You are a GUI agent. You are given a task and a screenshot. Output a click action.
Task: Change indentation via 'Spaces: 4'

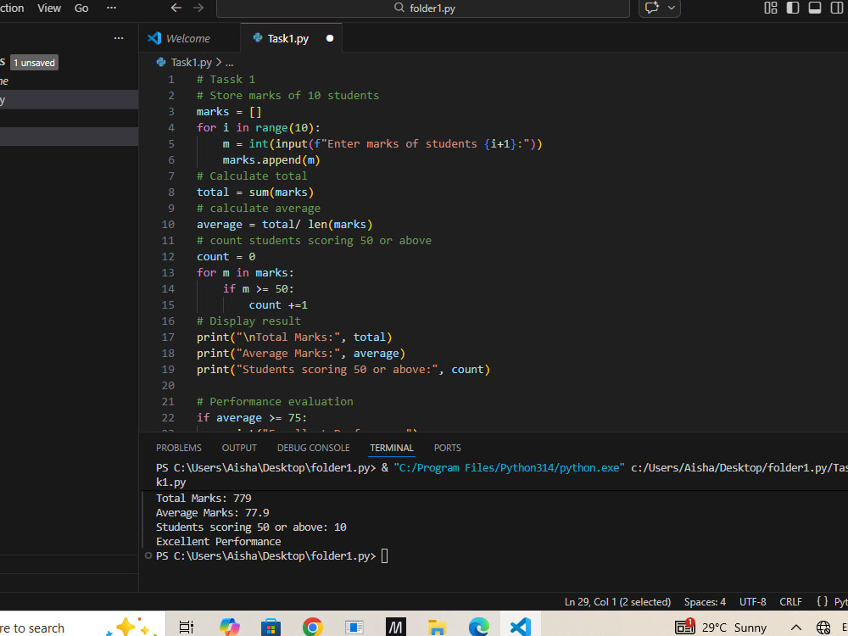tap(705, 602)
